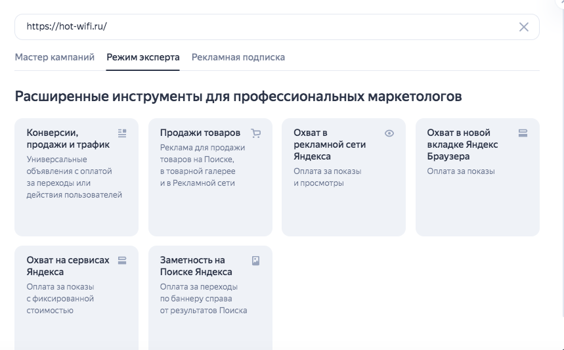Click text 'Оплата за показы и просмотры'
This screenshot has width=564, height=350.
tap(328, 177)
